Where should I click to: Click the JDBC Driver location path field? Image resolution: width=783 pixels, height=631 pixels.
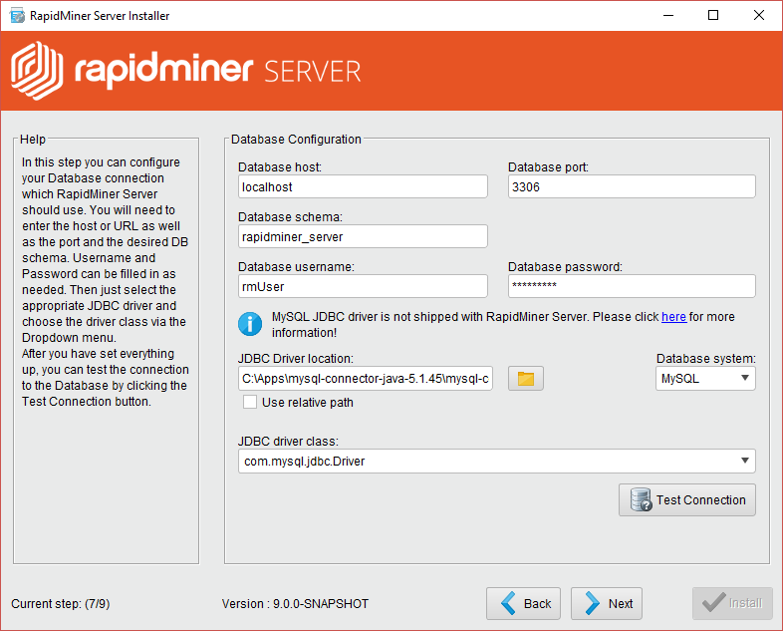(x=367, y=379)
